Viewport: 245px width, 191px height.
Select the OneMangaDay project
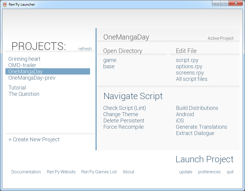coord(48,71)
